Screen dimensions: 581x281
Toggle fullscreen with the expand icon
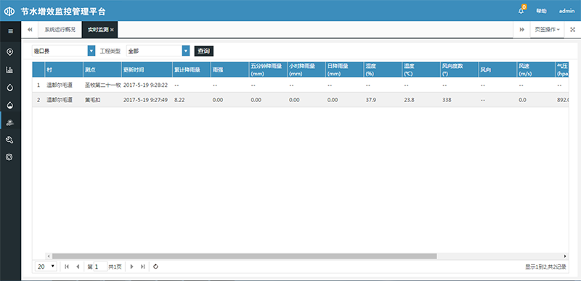(572, 30)
